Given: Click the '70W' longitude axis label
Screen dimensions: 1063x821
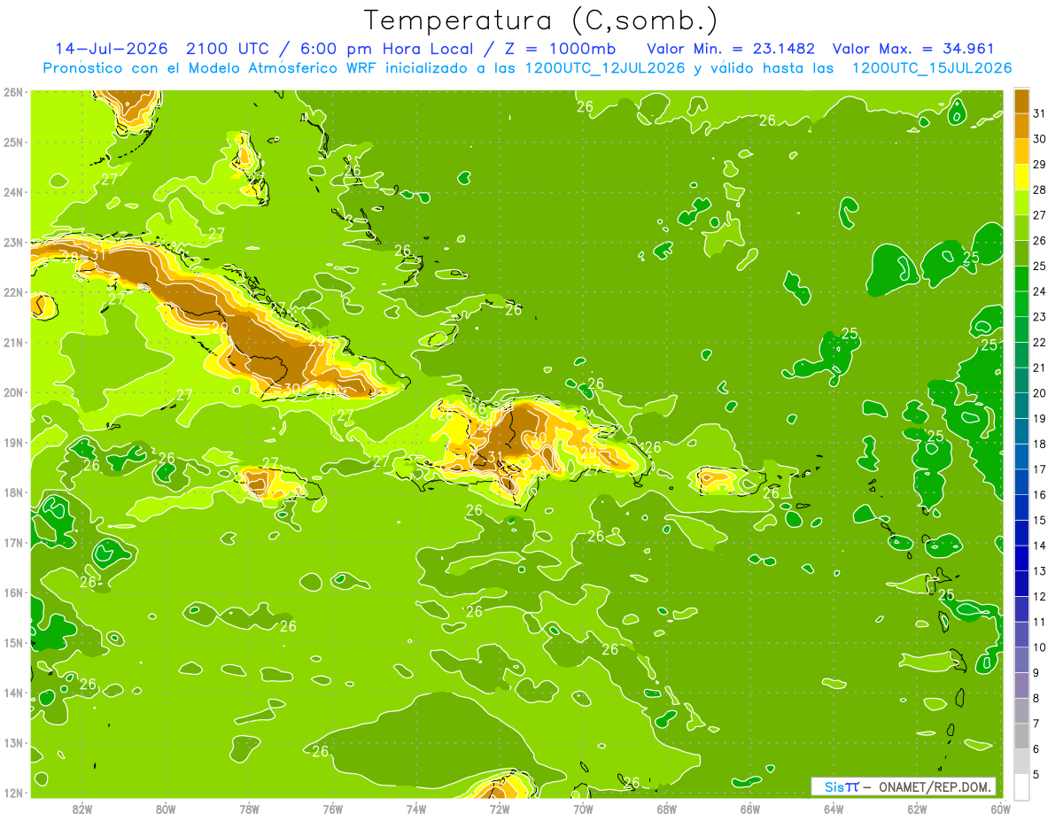Looking at the screenshot, I should [583, 809].
